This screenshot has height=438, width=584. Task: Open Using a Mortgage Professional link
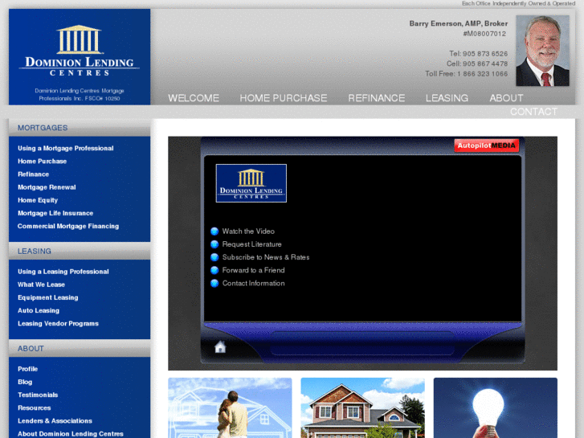point(66,148)
